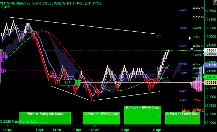
Task: Click the green +5.00% level label
Action: (197, 37)
